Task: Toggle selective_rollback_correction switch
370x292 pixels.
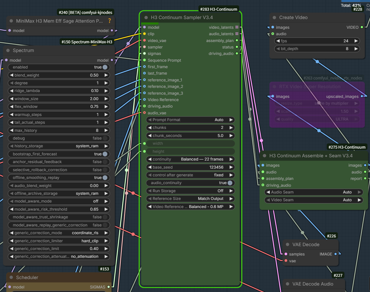Action: tap(105, 170)
